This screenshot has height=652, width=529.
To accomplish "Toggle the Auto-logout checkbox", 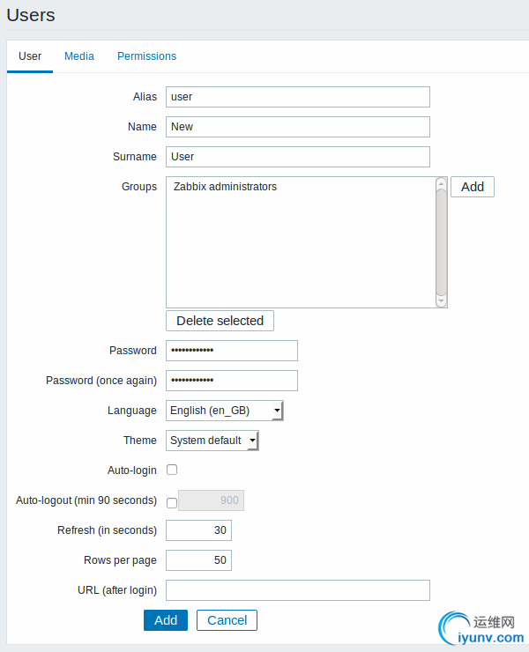I will [172, 502].
